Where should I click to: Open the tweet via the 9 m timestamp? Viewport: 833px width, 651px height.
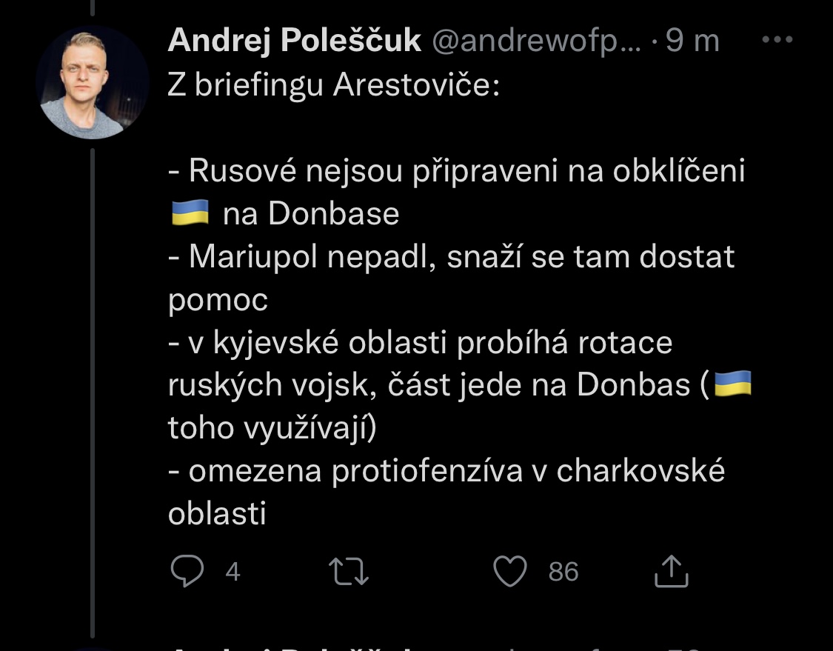(692, 41)
